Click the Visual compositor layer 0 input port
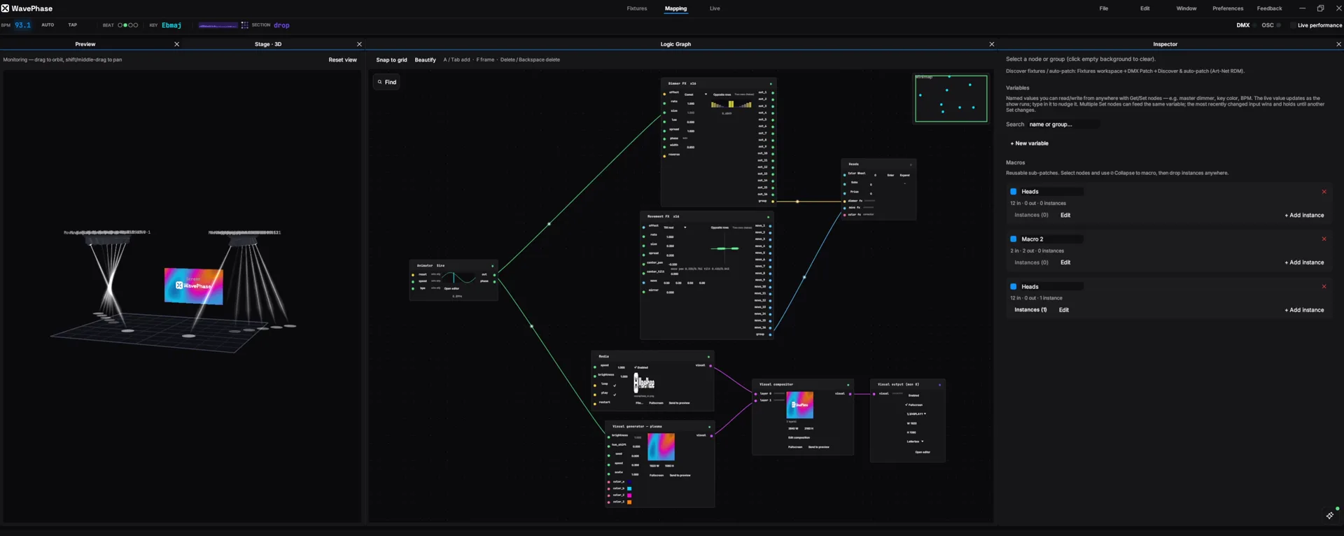This screenshot has height=536, width=1344. (x=755, y=393)
